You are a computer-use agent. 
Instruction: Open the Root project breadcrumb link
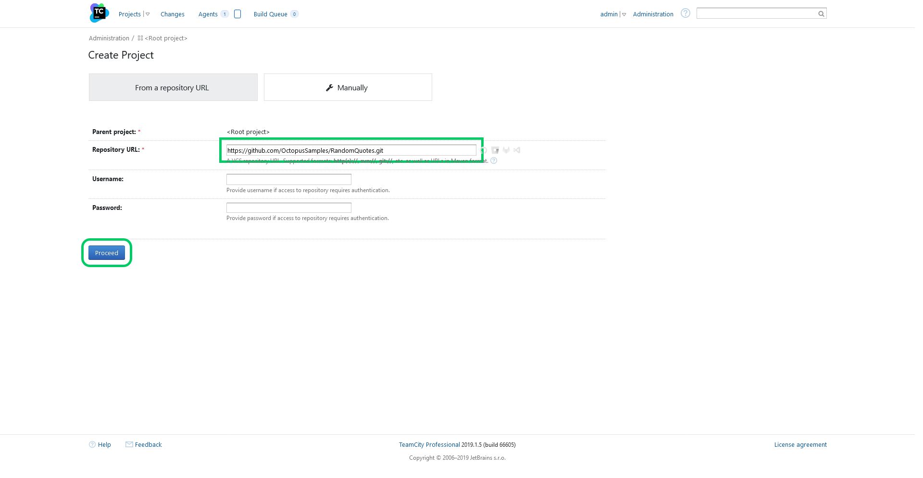tap(166, 38)
